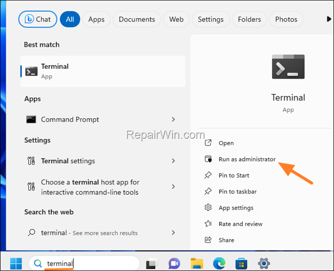This screenshot has width=334, height=271.
Task: Choose Open for Terminal
Action: (226, 143)
